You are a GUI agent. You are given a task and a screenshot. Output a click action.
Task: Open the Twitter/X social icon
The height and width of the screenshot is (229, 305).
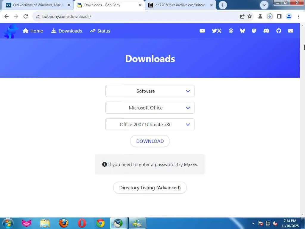coord(217,31)
